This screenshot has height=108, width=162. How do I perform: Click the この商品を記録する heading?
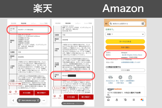[113, 67]
